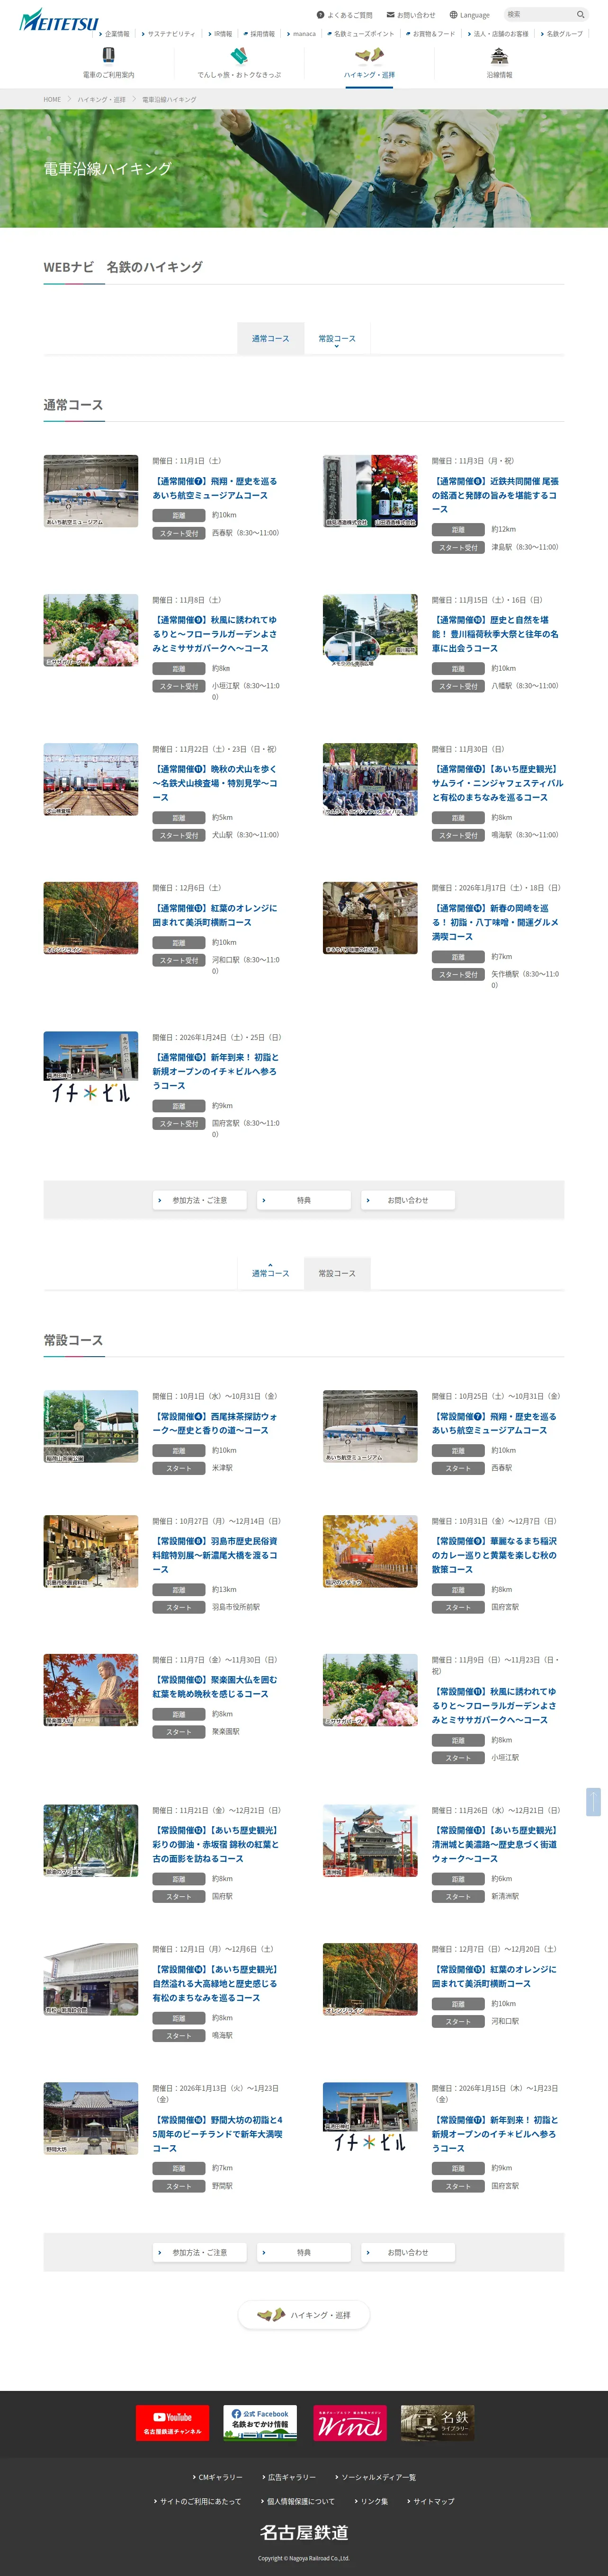Image resolution: width=608 pixels, height=2576 pixels.
Task: Open 名鉄グループ in the top navigation
Action: [561, 34]
